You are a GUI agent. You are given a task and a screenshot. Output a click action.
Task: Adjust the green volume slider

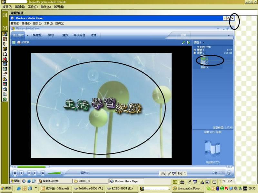point(55,173)
